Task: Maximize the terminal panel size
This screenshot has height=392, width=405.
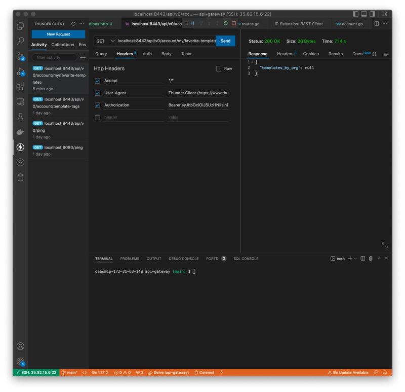Action: pyautogui.click(x=379, y=259)
